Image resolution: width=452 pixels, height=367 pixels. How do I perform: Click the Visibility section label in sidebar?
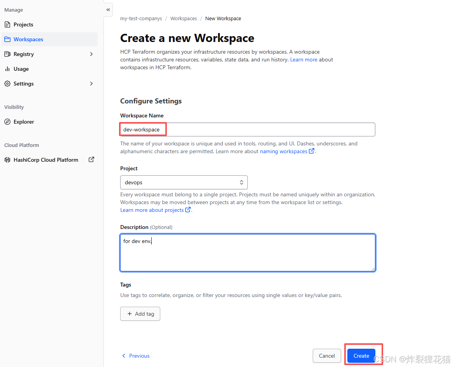tap(14, 107)
